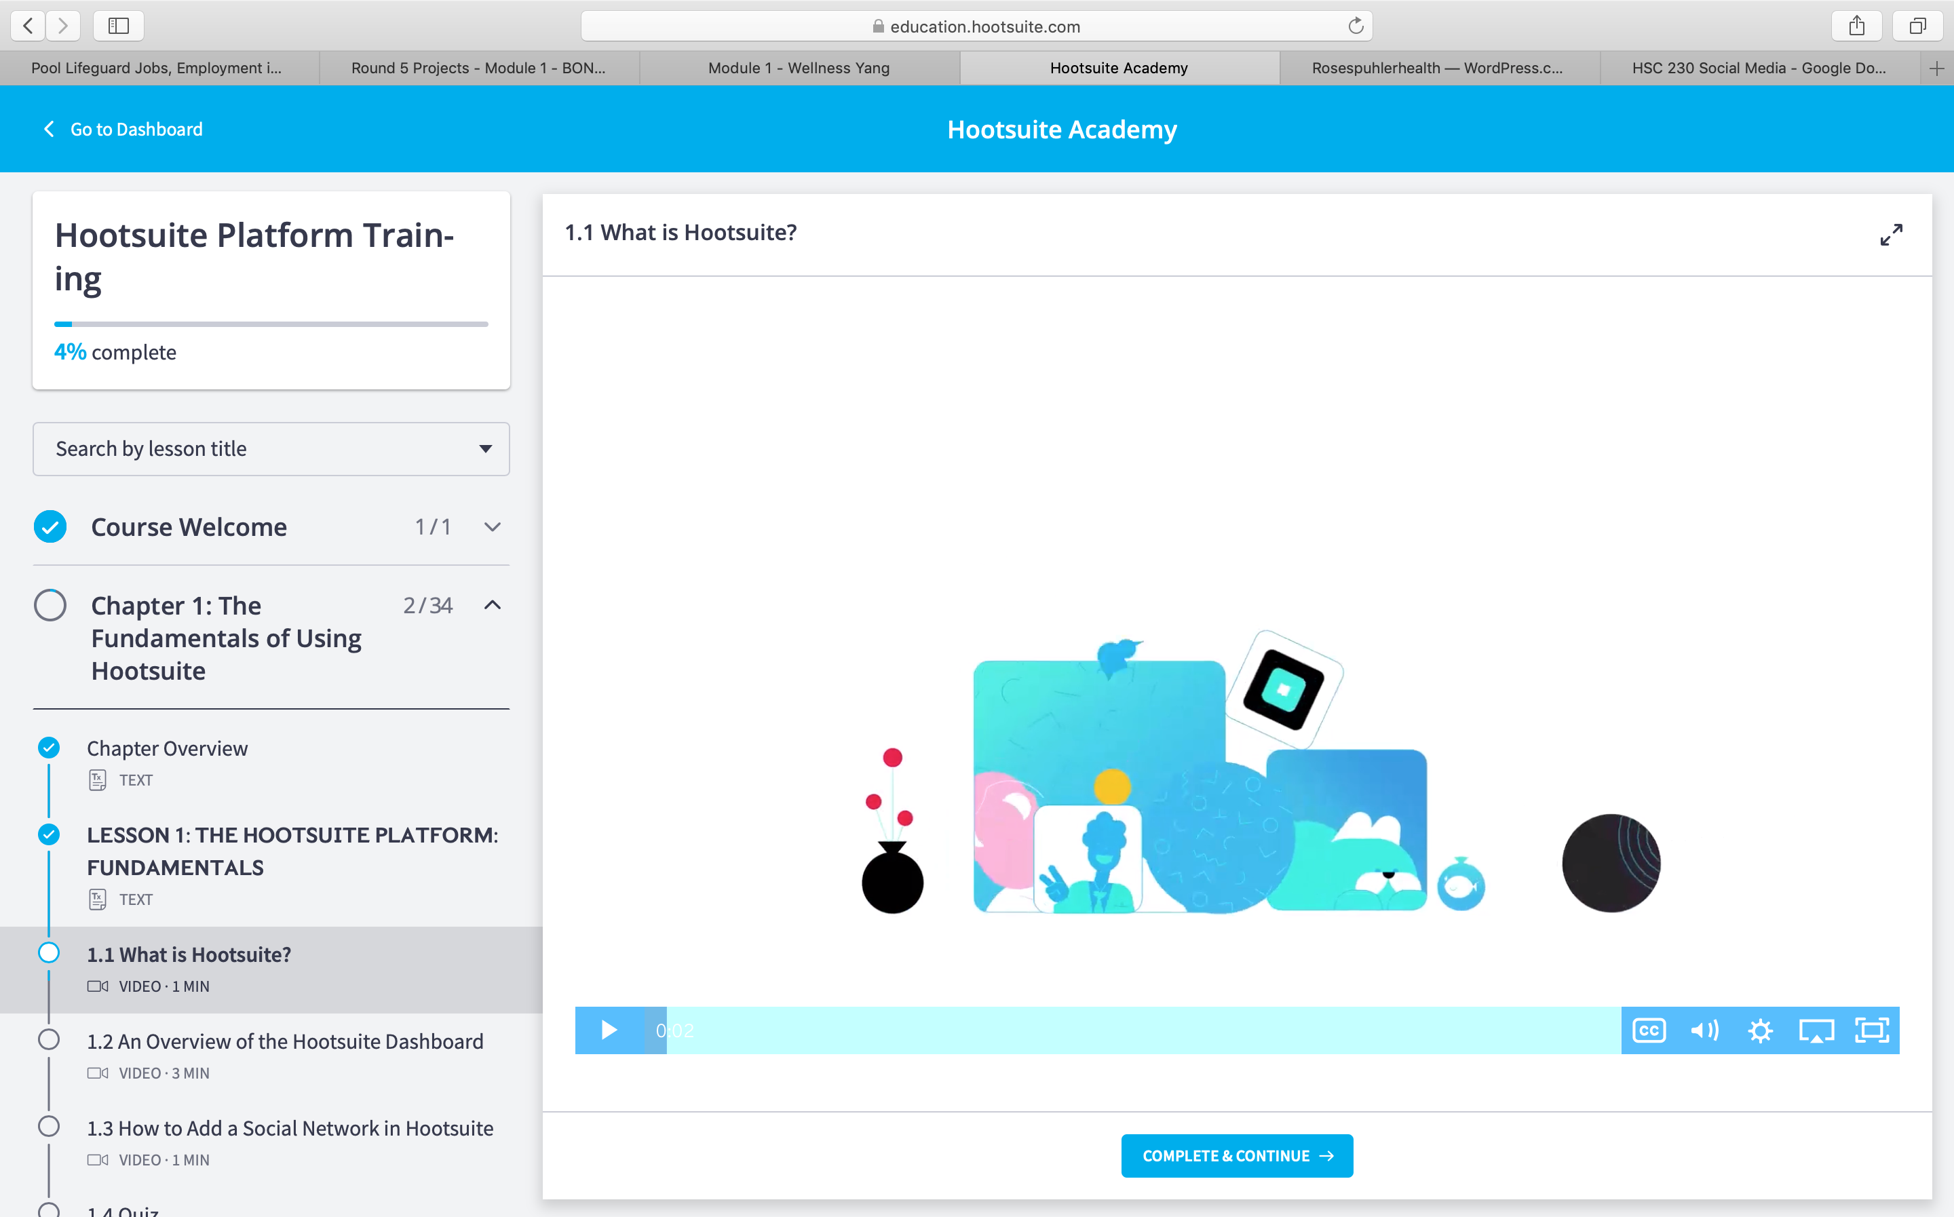Expand lesson panel with diagonal arrows icon

[1891, 234]
